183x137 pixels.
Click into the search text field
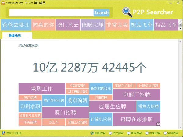pyautogui.click(x=51, y=12)
